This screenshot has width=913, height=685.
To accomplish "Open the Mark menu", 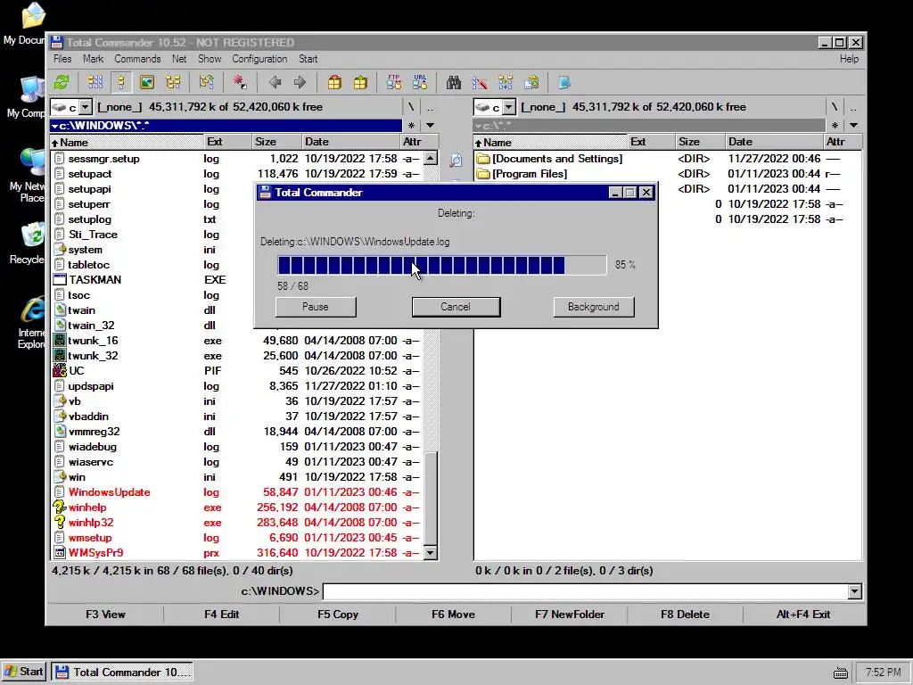I will click(93, 59).
